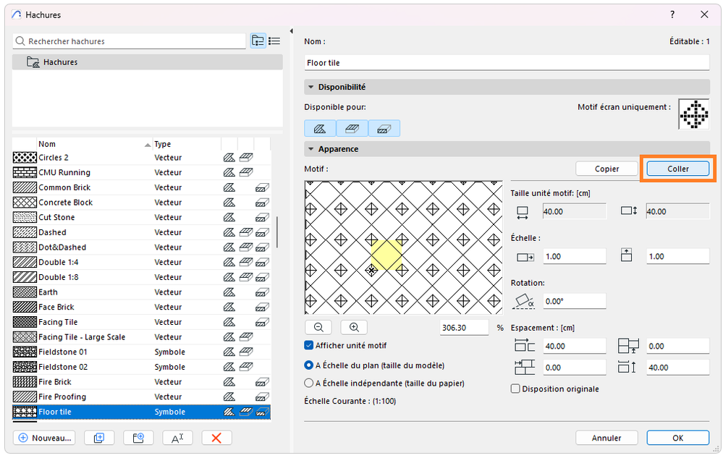Select the Cut Stone hatch row
The height and width of the screenshot is (458, 723).
click(x=142, y=217)
